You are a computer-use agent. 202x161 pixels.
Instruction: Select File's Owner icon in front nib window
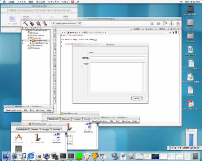click(19, 138)
